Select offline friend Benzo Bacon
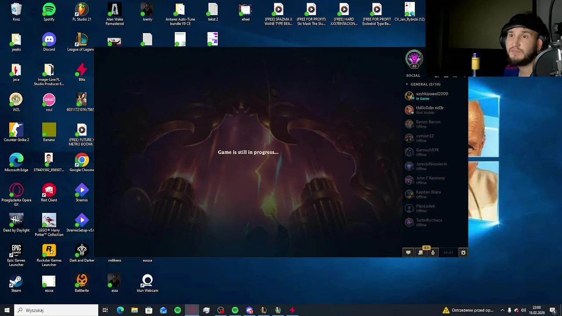The width and height of the screenshot is (562, 316). click(x=435, y=124)
